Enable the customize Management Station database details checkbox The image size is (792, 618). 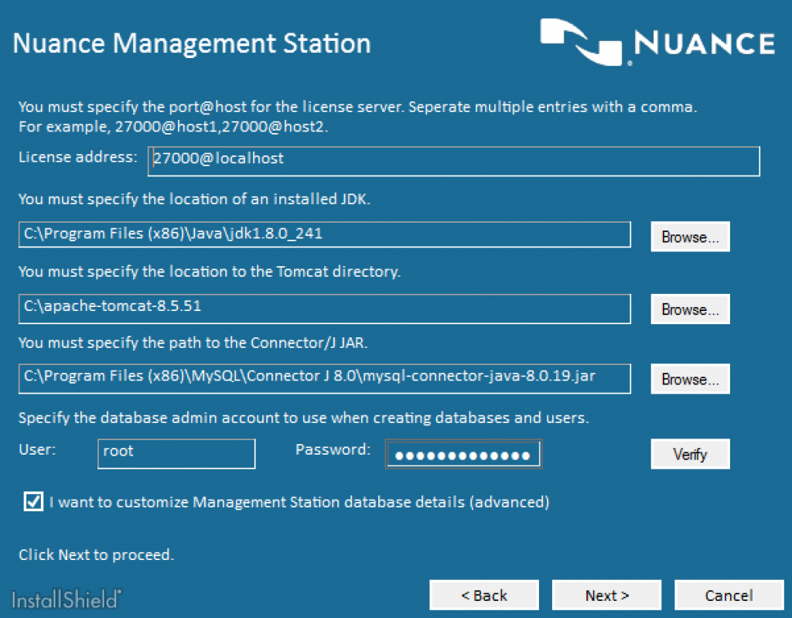tap(32, 501)
